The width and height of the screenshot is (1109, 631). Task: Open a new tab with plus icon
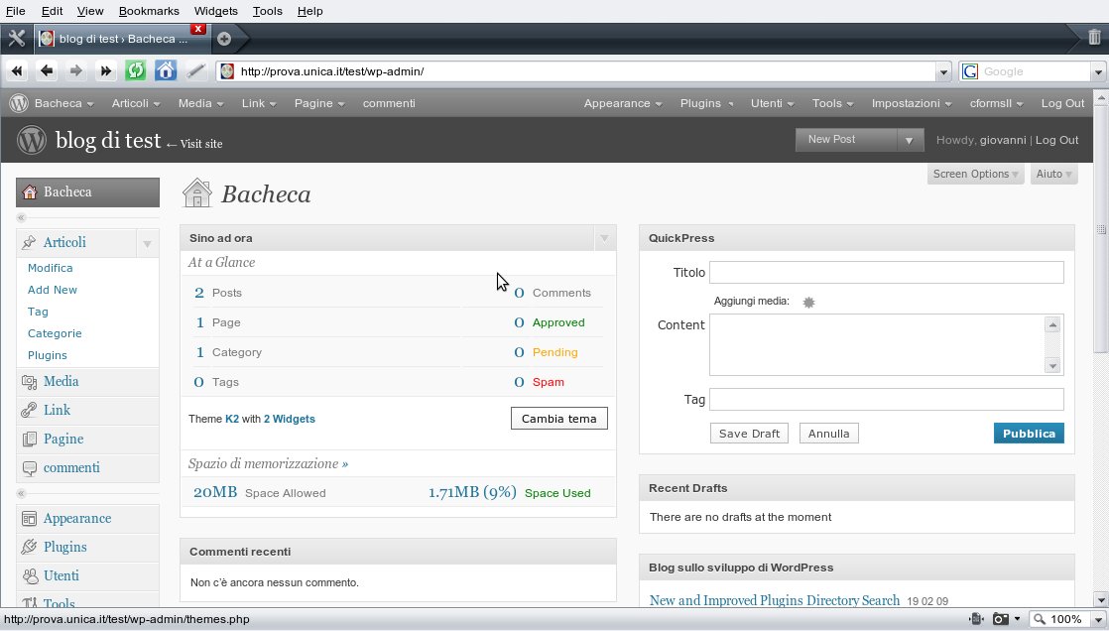(x=224, y=39)
